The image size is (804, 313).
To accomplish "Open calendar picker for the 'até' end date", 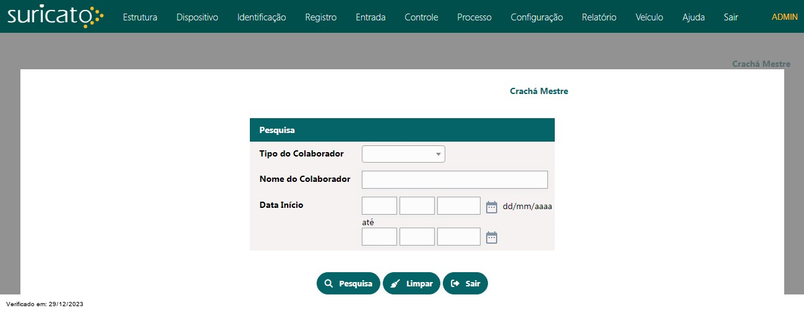I will coord(492,238).
